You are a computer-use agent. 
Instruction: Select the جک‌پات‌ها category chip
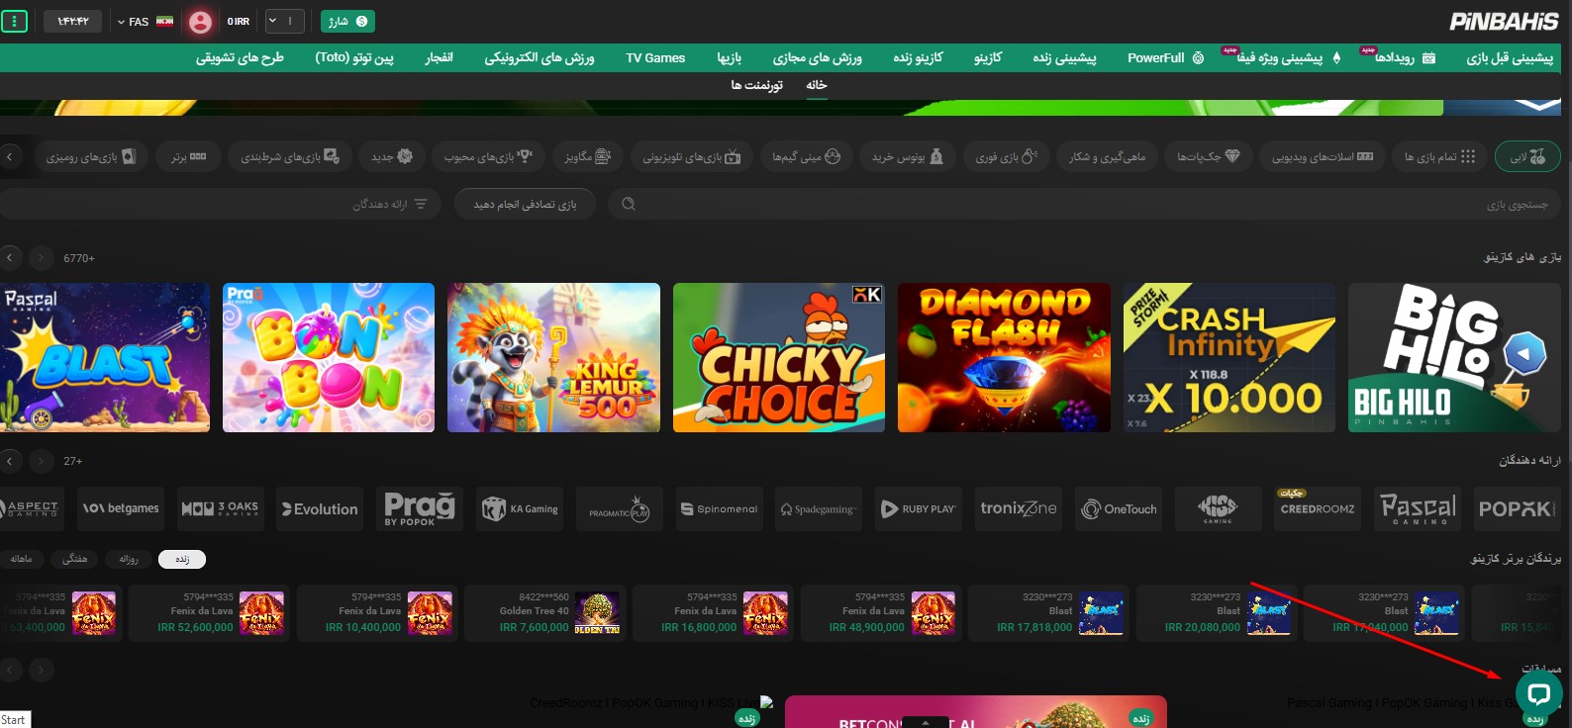(x=1208, y=156)
